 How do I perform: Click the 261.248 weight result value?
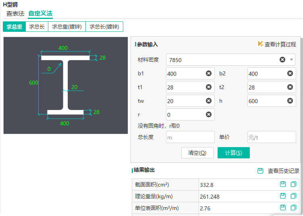[x=210, y=197]
